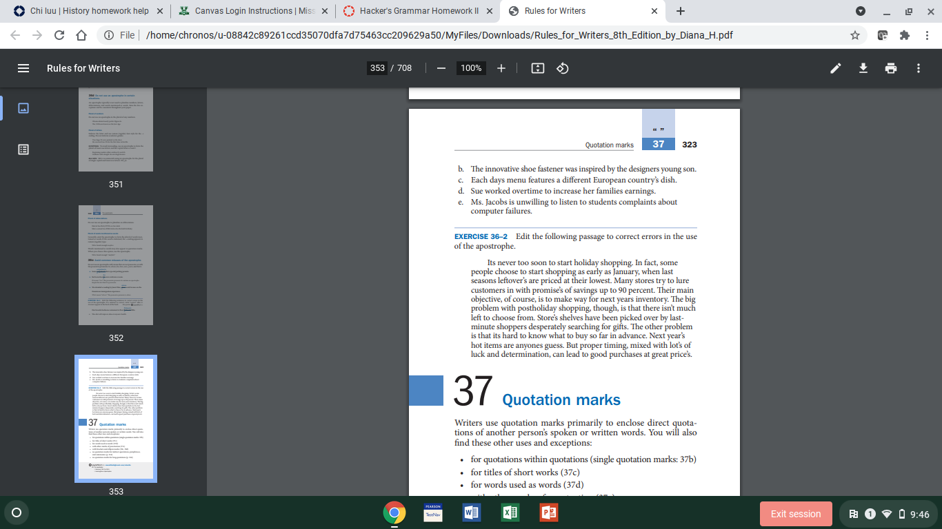Close the Canvas Login Instructions tab
942x529 pixels.
(x=325, y=11)
